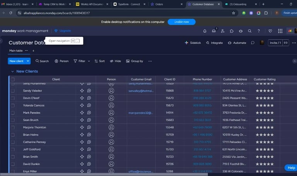Open Sandy Valadez item sparkle icon

coord(82,91)
